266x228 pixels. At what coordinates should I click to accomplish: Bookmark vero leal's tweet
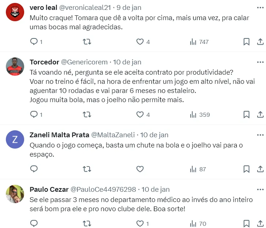(247, 42)
